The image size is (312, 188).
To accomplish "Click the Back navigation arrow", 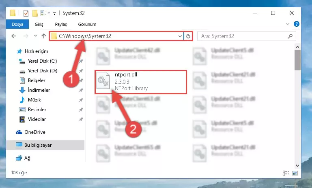I will pyautogui.click(x=14, y=36).
